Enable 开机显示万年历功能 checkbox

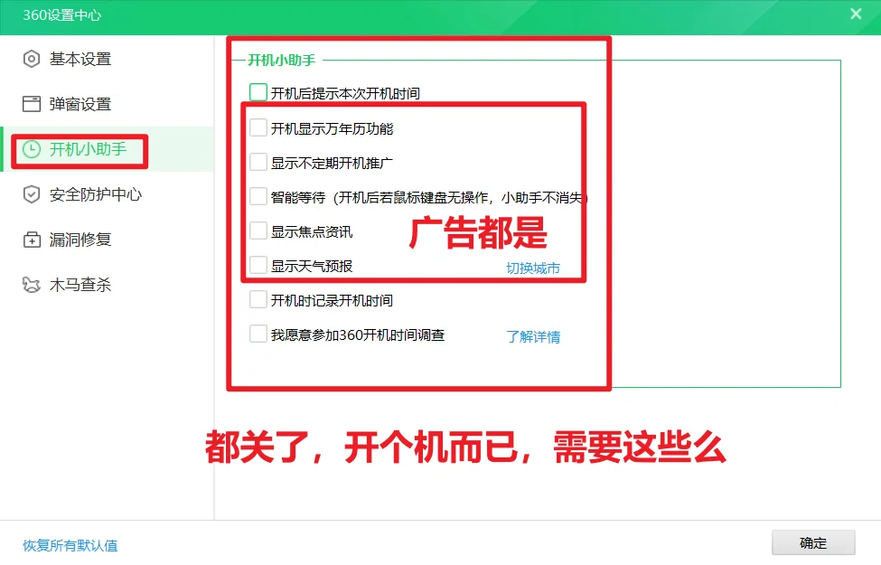click(258, 127)
